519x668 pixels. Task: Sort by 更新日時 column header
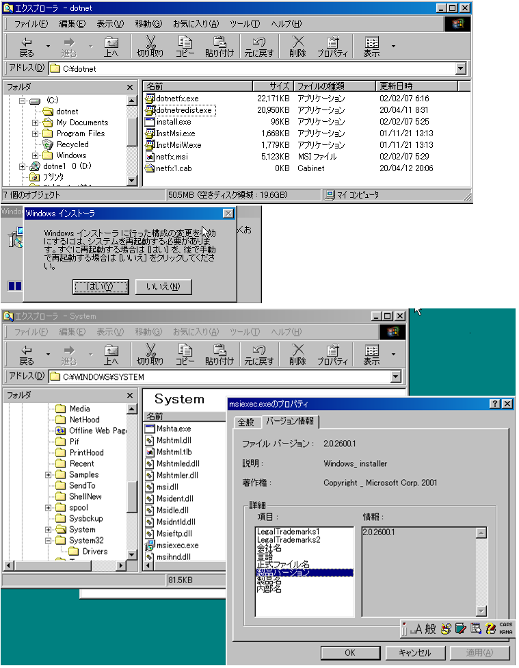coord(417,86)
